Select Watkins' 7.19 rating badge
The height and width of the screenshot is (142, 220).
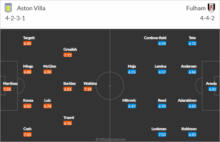[88, 89]
